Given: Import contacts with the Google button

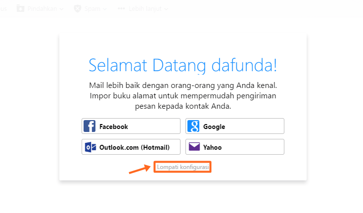Looking at the screenshot, I should tap(235, 126).
